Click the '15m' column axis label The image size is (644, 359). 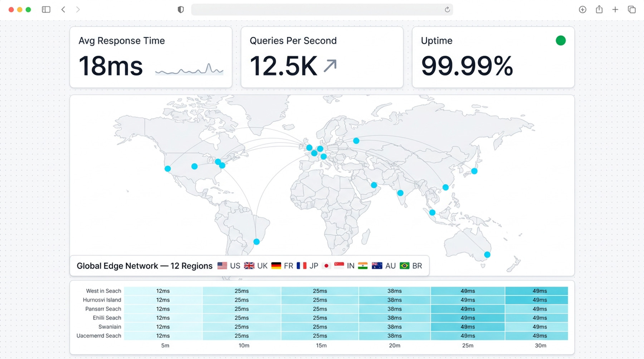[321, 345]
